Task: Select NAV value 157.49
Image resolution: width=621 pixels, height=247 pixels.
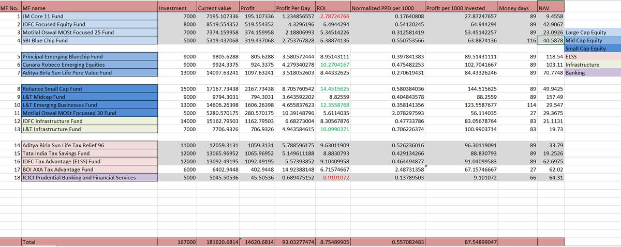Action: [551, 97]
